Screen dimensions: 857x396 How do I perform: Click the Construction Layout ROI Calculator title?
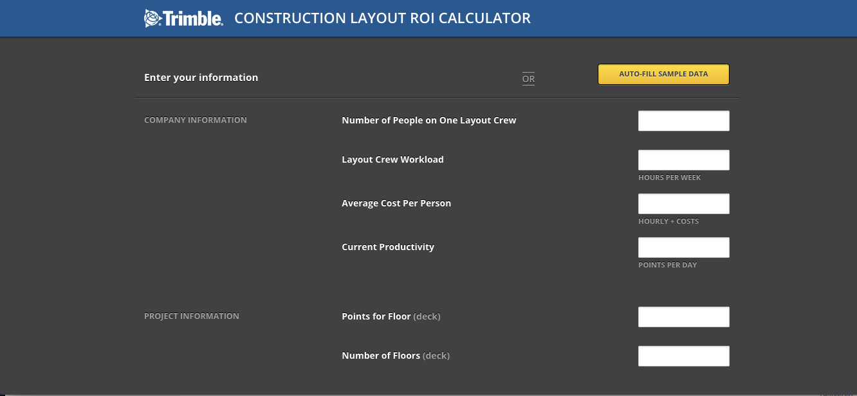point(383,18)
